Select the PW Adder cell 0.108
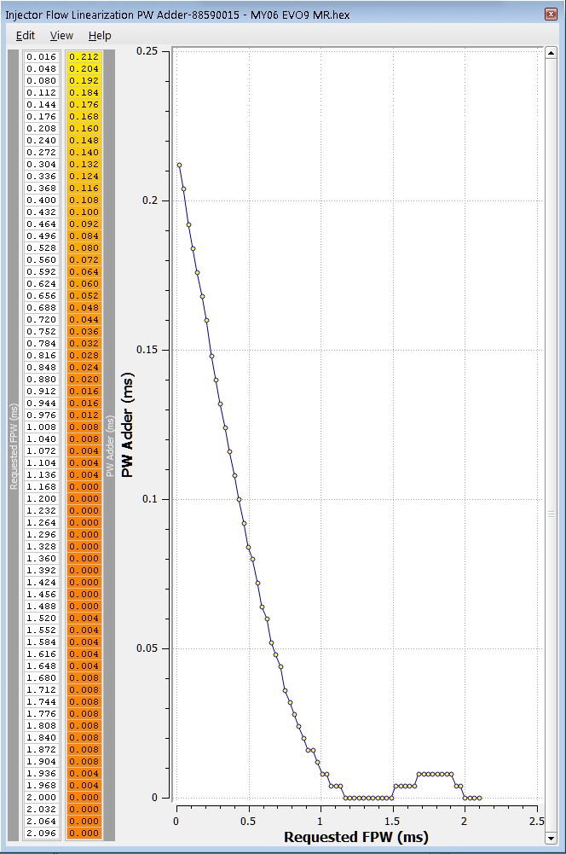The height and width of the screenshot is (854, 566). click(84, 200)
